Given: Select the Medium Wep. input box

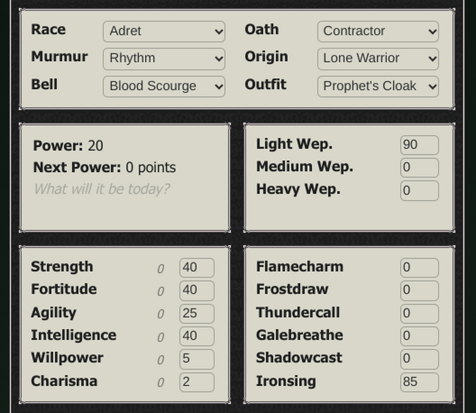Looking at the screenshot, I should coord(419,168).
